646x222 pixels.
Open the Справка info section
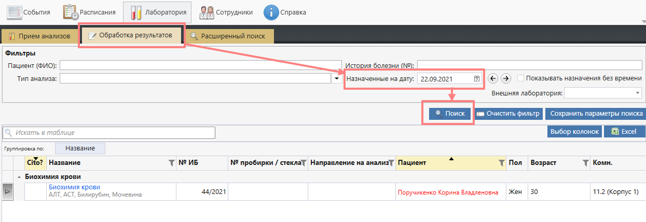point(285,12)
